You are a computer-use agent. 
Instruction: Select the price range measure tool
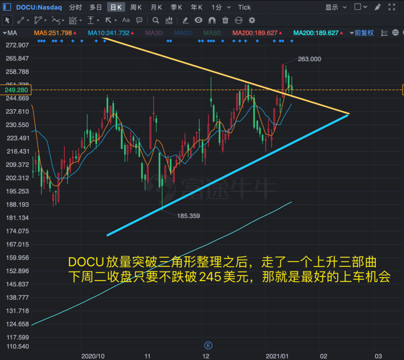click(x=91, y=20)
